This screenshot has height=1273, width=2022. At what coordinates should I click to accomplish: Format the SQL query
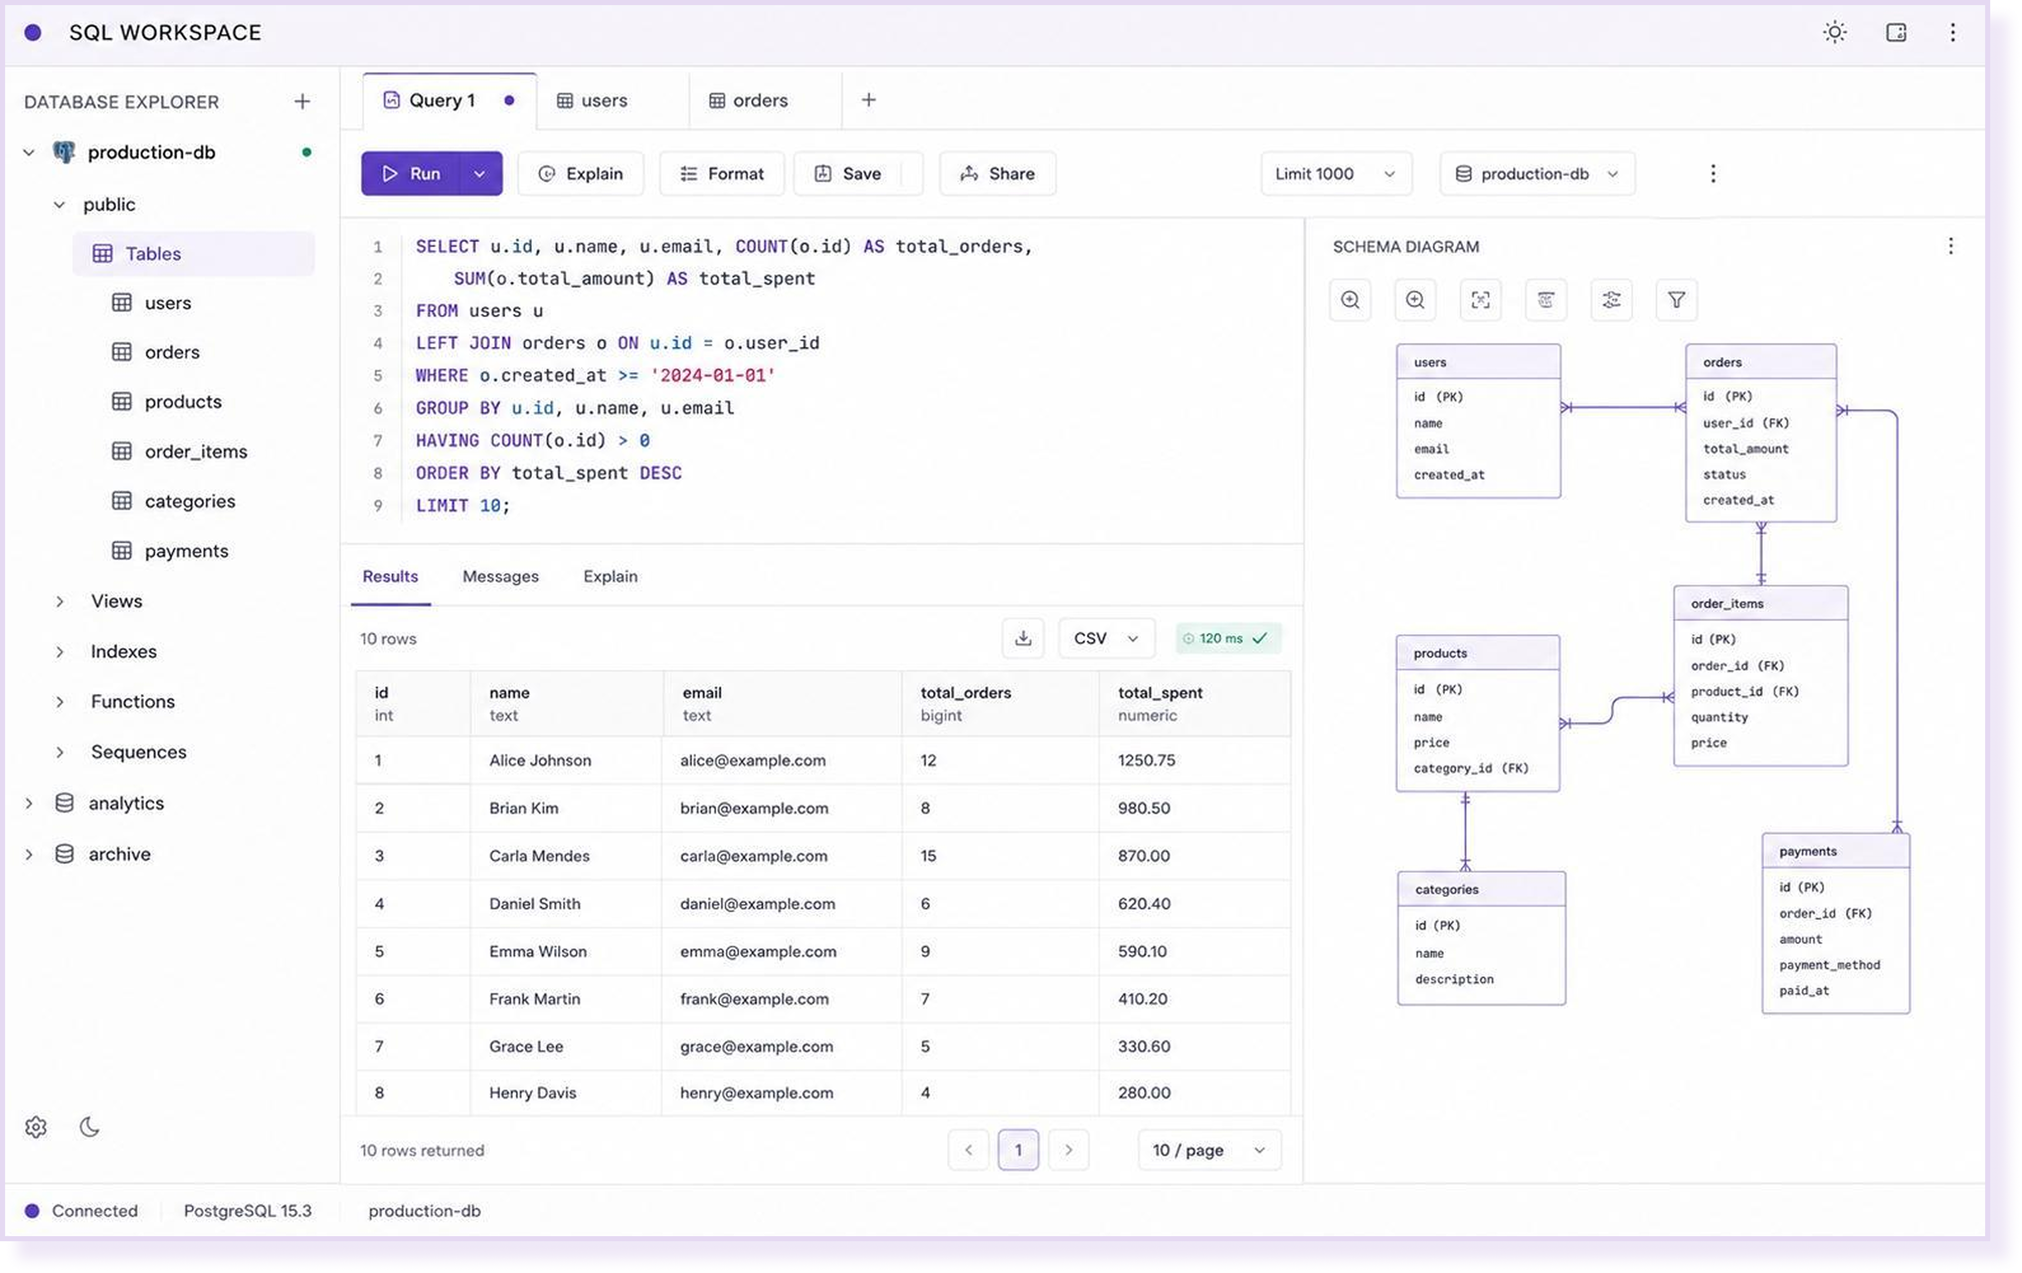click(722, 174)
